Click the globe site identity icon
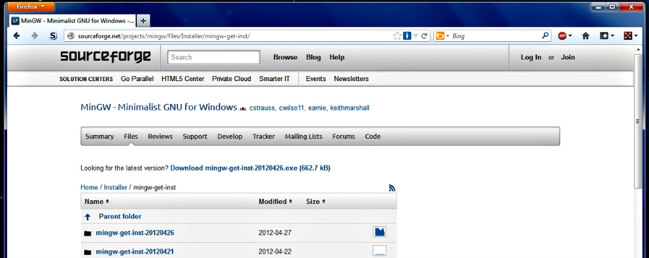This screenshot has height=258, width=649. point(70,36)
